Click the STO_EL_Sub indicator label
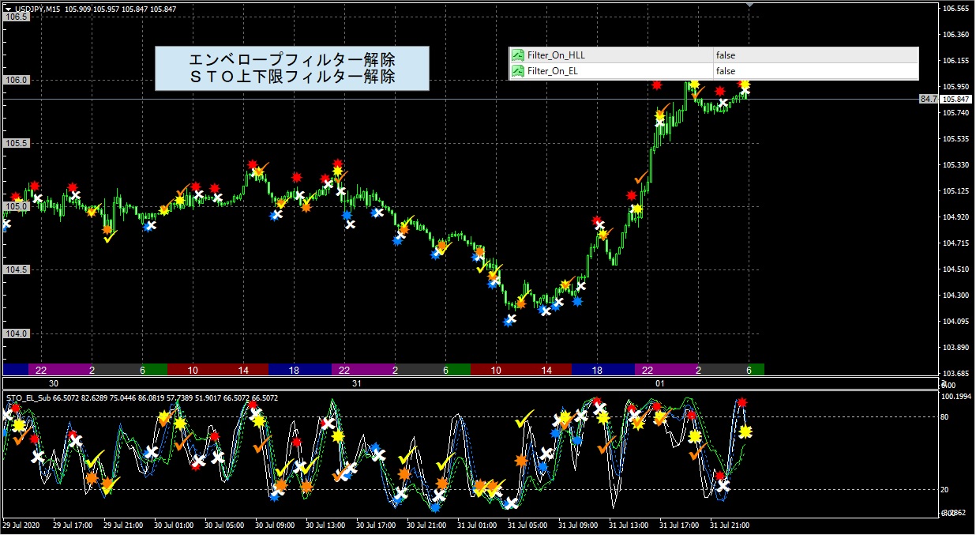This screenshot has width=976, height=535. [x=30, y=397]
